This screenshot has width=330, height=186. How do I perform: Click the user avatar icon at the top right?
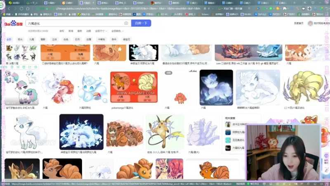click(x=310, y=23)
